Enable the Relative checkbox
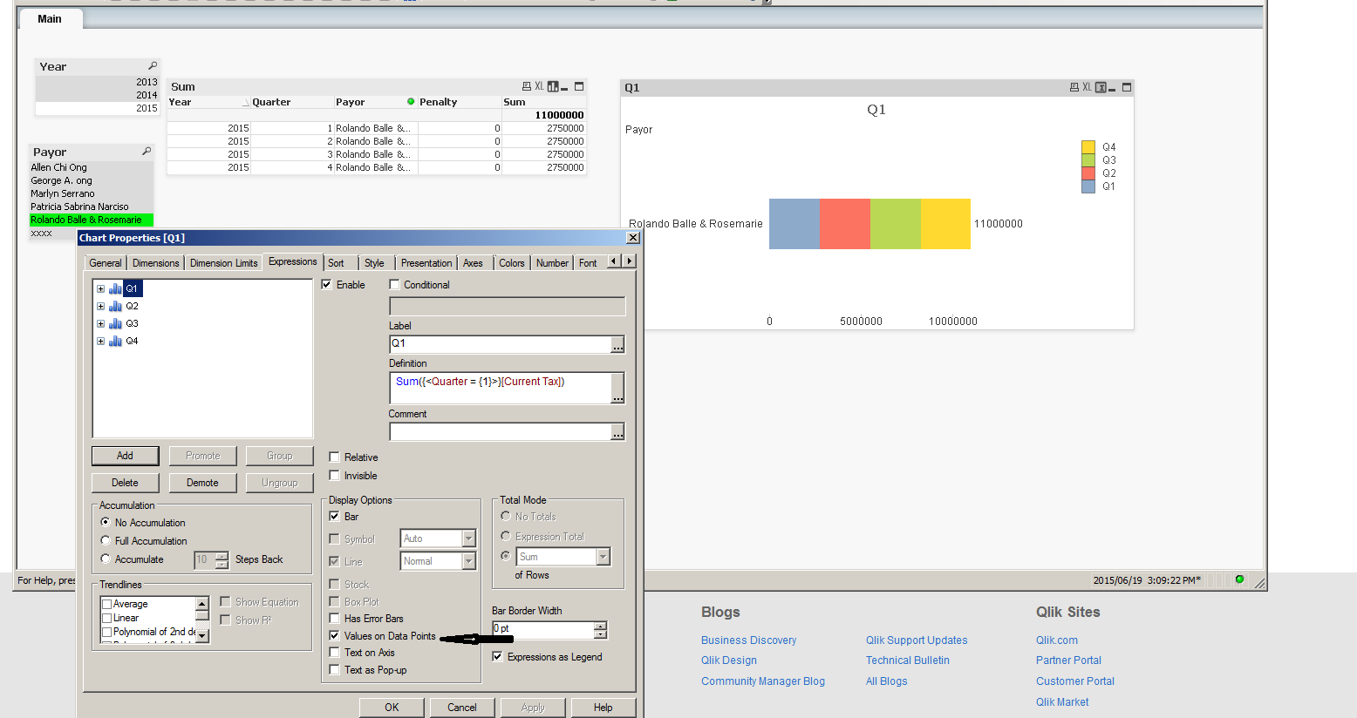The height and width of the screenshot is (718, 1357). tap(334, 457)
